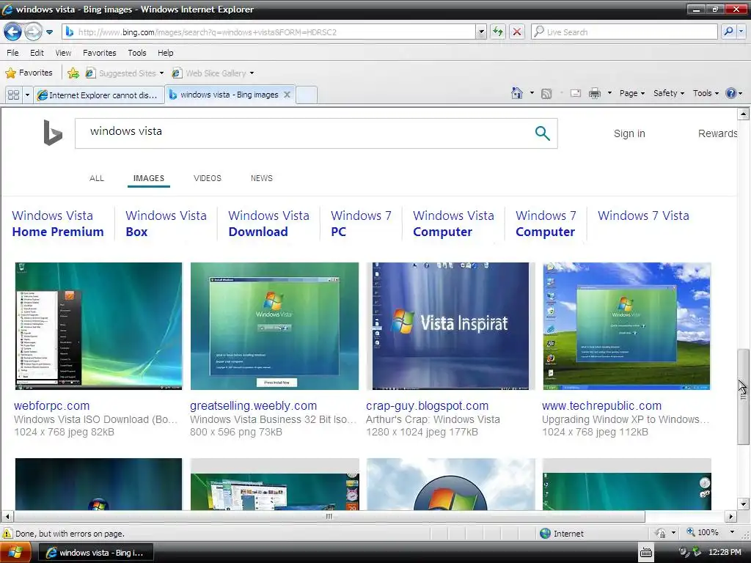Image resolution: width=751 pixels, height=563 pixels.
Task: Click the Windows Start button
Action: point(16,553)
